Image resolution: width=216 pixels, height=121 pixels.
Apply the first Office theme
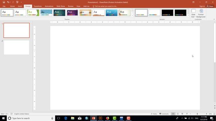(x=7, y=13)
